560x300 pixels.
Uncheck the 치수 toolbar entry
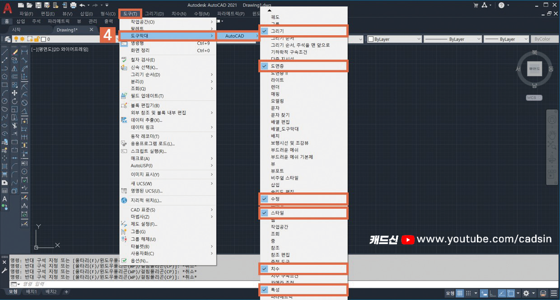pos(303,269)
